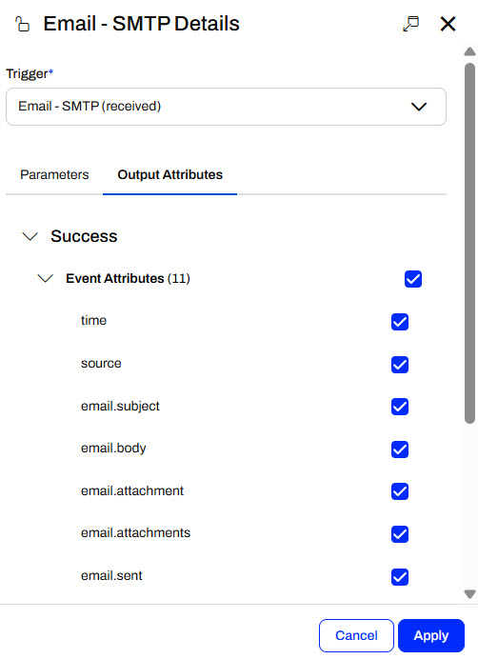Click the Cancel button
This screenshot has height=659, width=478.
coord(356,635)
